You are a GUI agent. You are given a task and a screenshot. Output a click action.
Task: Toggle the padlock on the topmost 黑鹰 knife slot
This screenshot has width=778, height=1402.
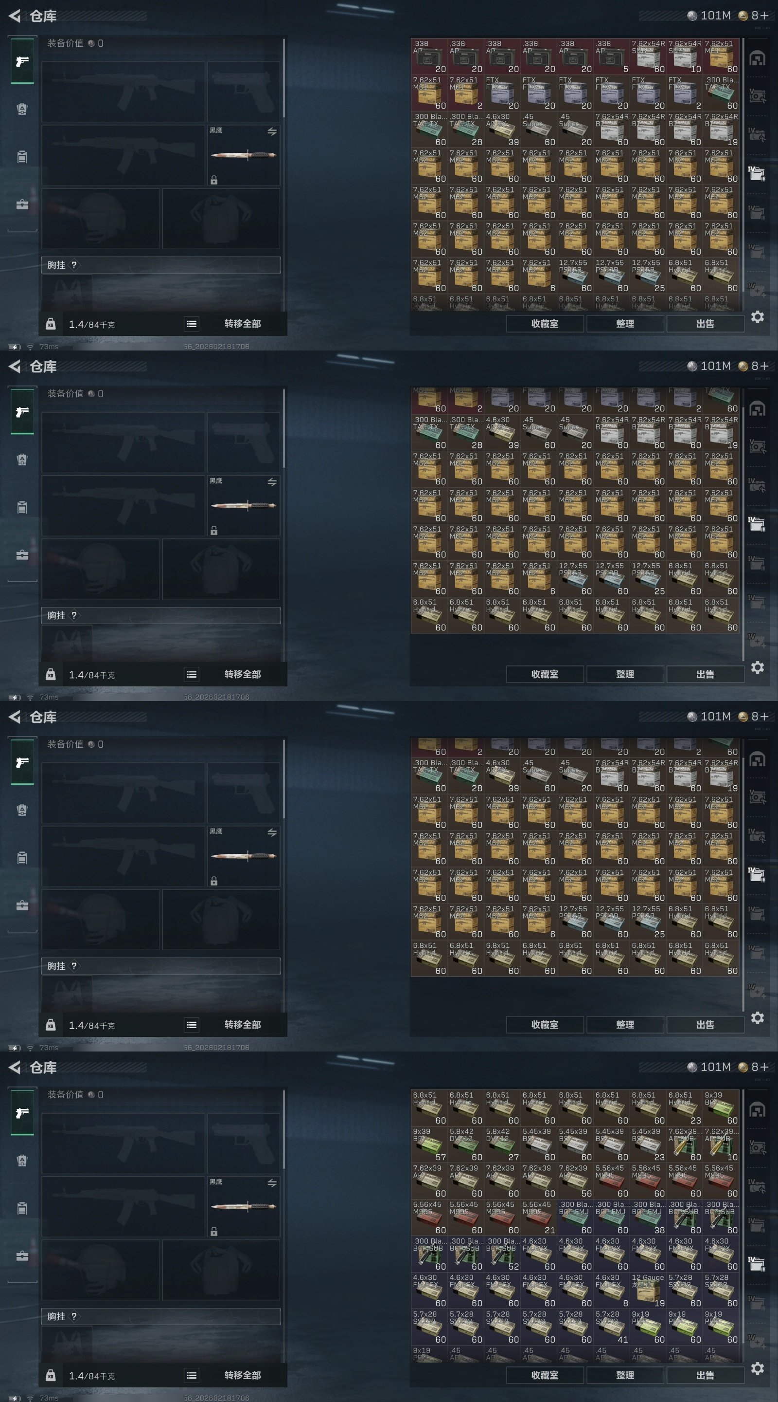click(x=214, y=180)
